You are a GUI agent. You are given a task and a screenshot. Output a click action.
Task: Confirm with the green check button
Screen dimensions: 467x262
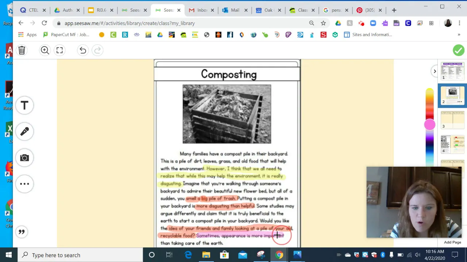point(458,50)
